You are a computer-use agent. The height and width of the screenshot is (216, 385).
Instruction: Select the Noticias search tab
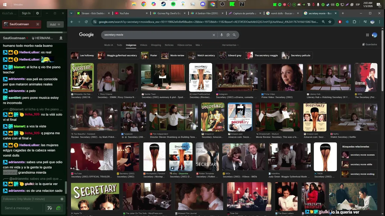(169, 45)
